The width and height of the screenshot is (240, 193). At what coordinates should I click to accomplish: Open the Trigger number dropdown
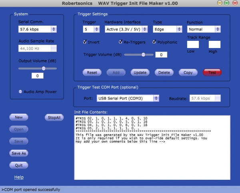click(91, 29)
